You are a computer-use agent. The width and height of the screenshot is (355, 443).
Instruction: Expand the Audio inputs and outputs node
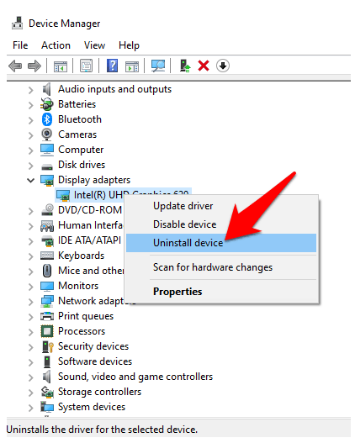(30, 90)
